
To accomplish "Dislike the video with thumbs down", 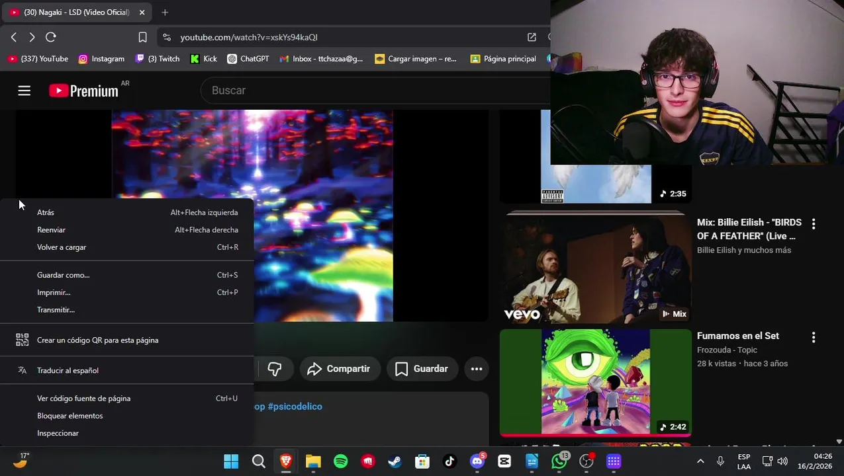I will pos(275,369).
